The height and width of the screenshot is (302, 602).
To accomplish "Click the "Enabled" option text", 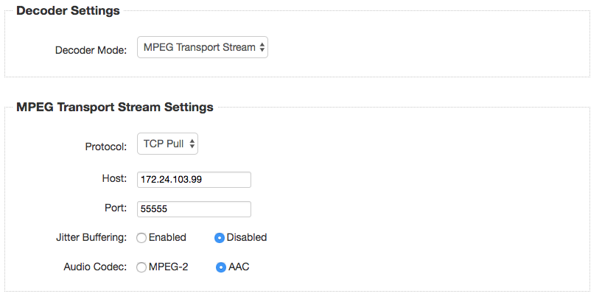I will 167,238.
